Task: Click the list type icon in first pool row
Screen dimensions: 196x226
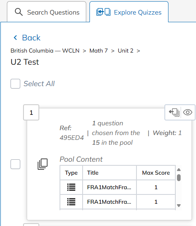Action: [71, 187]
